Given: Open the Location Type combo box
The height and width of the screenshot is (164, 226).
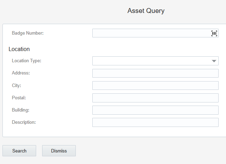Looking at the screenshot, I should (x=155, y=61).
